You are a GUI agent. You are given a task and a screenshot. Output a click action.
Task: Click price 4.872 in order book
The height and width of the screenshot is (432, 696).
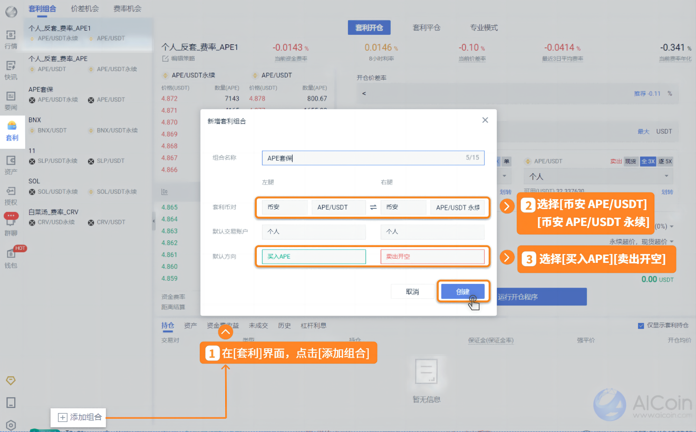click(x=169, y=99)
